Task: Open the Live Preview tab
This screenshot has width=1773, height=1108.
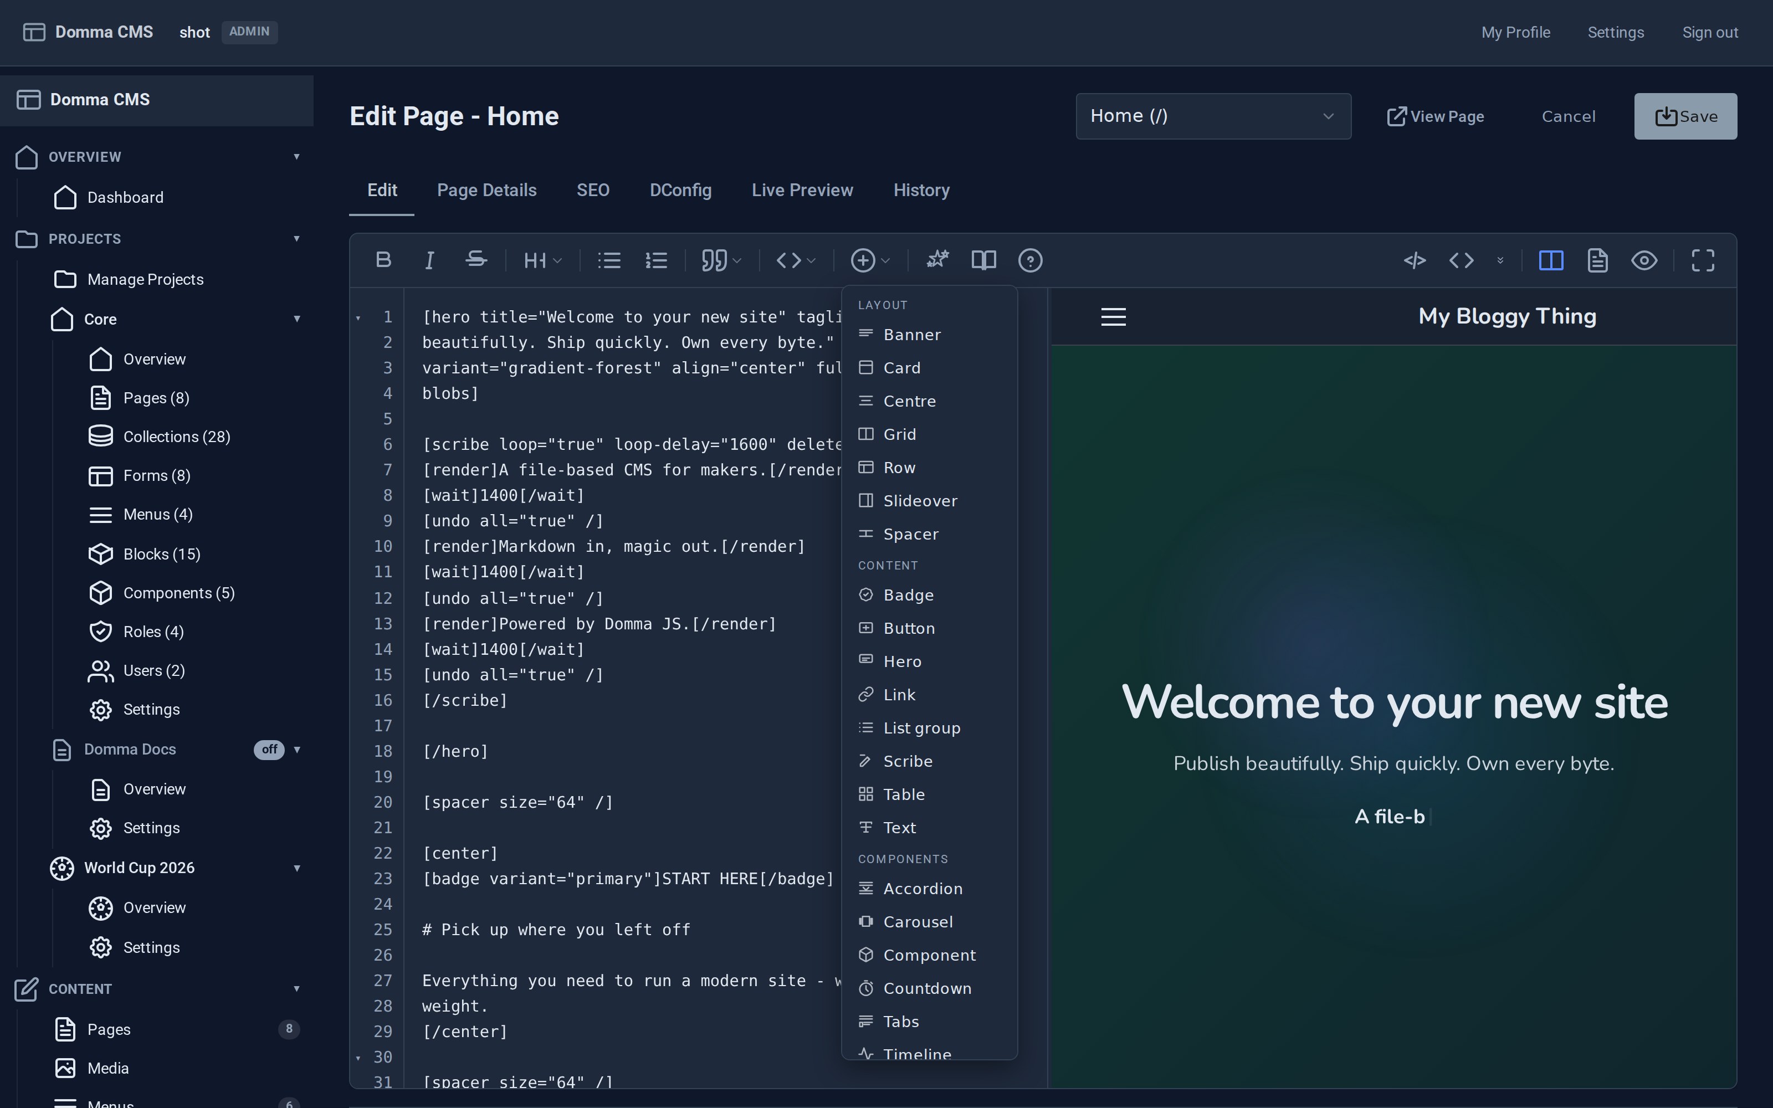Action: [802, 190]
